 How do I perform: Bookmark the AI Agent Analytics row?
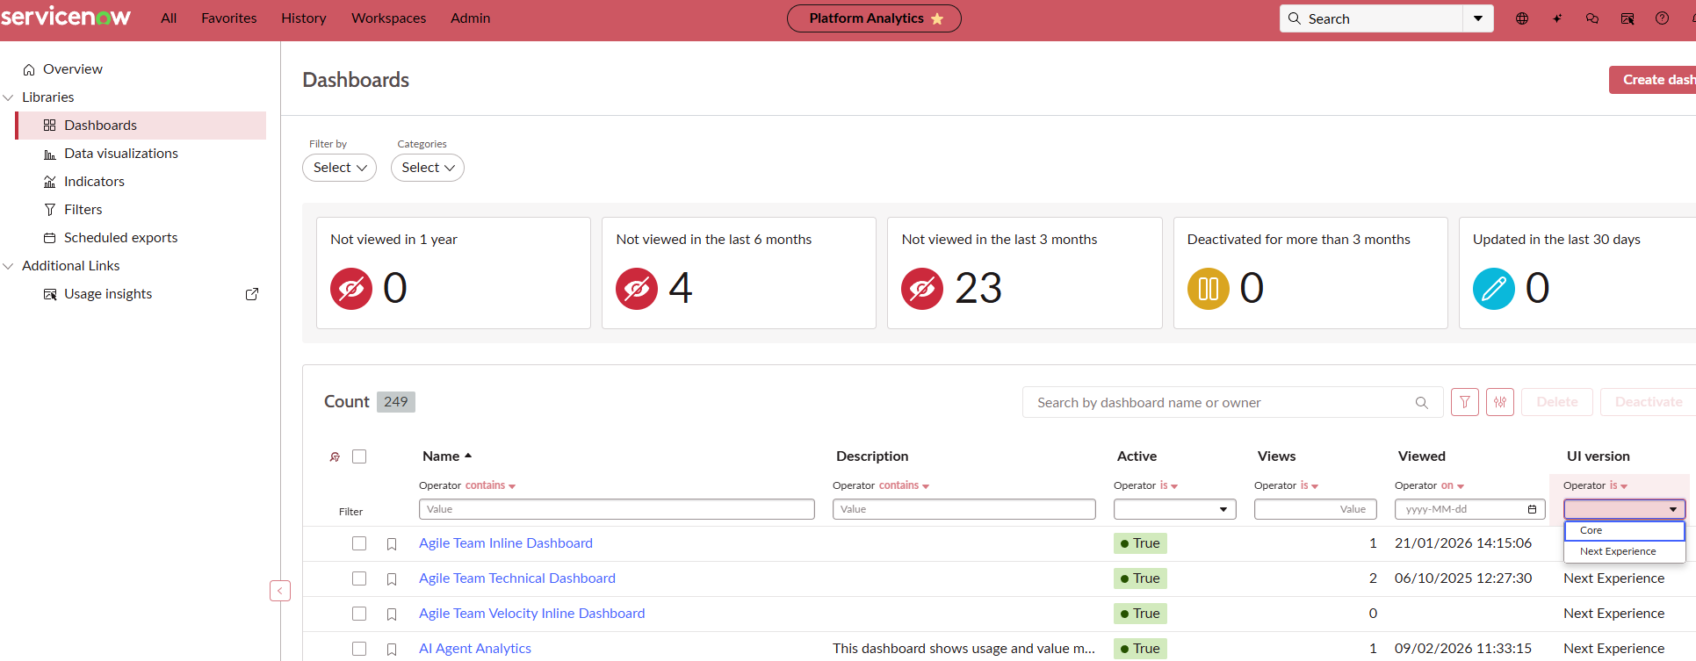(392, 650)
